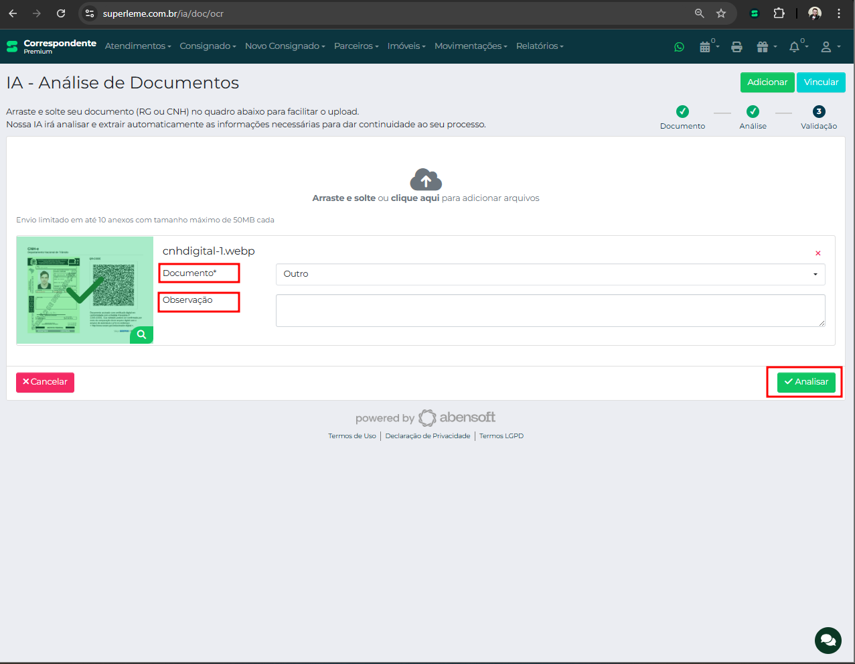Open the WhatsApp icon in navbar
This screenshot has height=664, width=855.
click(679, 47)
